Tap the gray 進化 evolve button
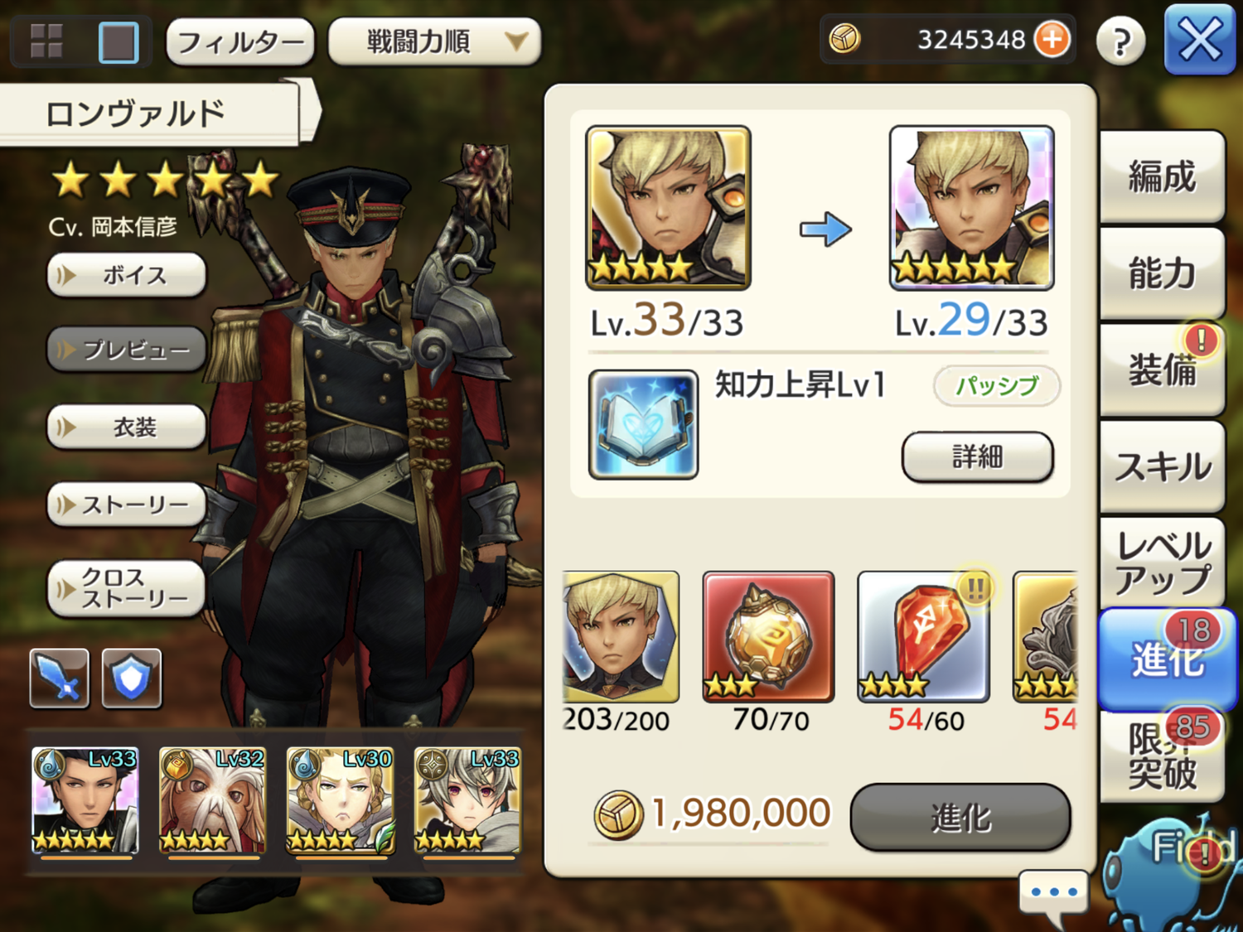Image resolution: width=1243 pixels, height=932 pixels. tap(960, 818)
